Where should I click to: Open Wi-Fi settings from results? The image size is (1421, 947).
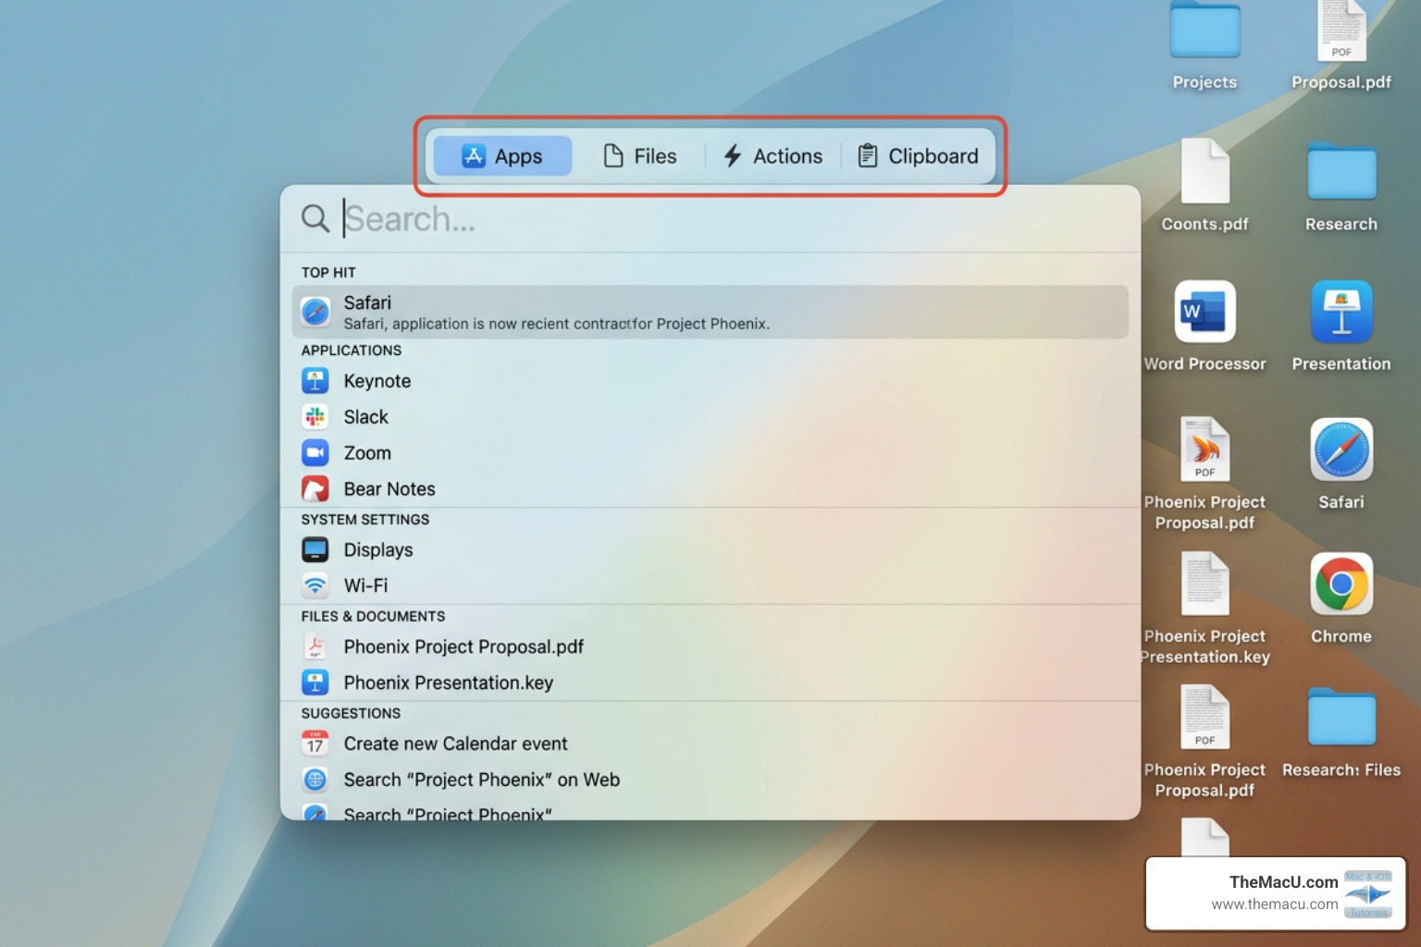[x=365, y=584]
